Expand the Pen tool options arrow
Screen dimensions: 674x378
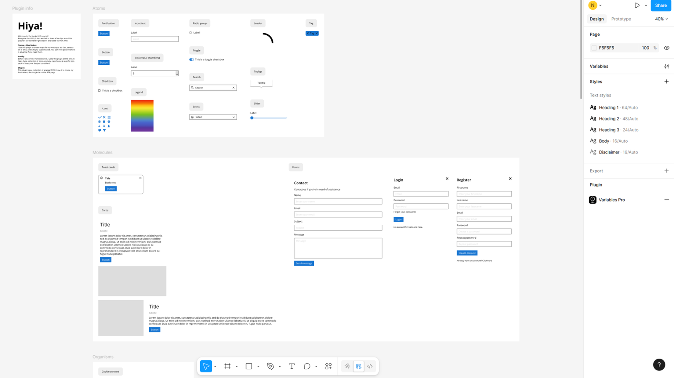point(280,367)
